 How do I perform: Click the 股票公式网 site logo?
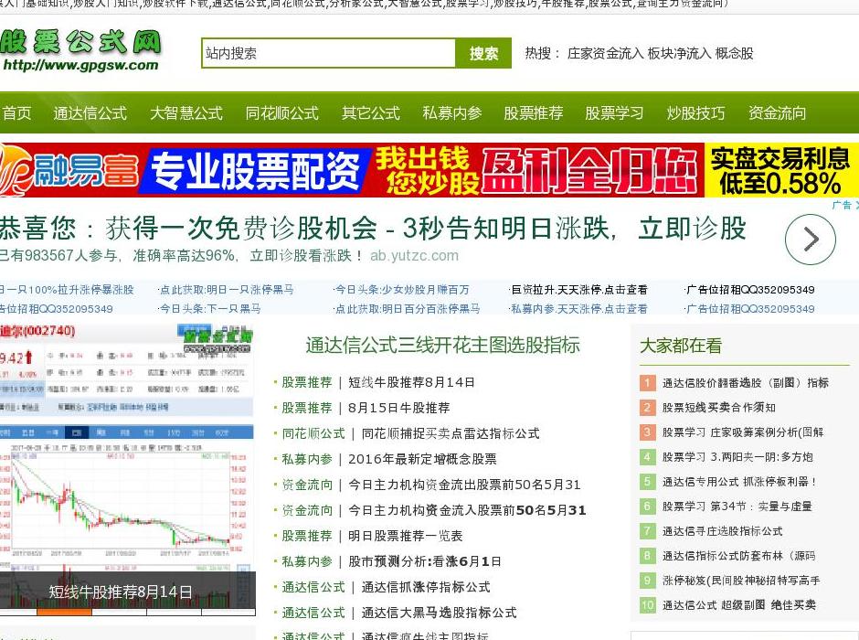(80, 50)
